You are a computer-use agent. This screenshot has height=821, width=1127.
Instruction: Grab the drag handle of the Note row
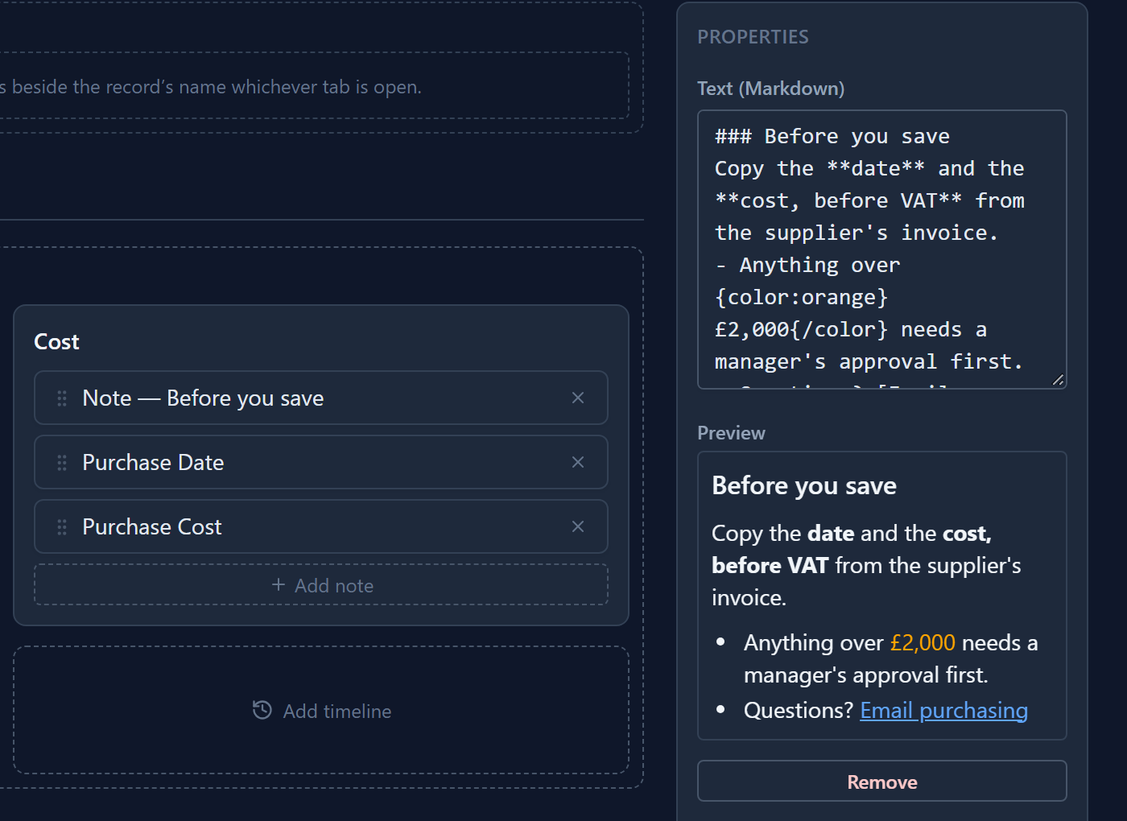coord(62,398)
